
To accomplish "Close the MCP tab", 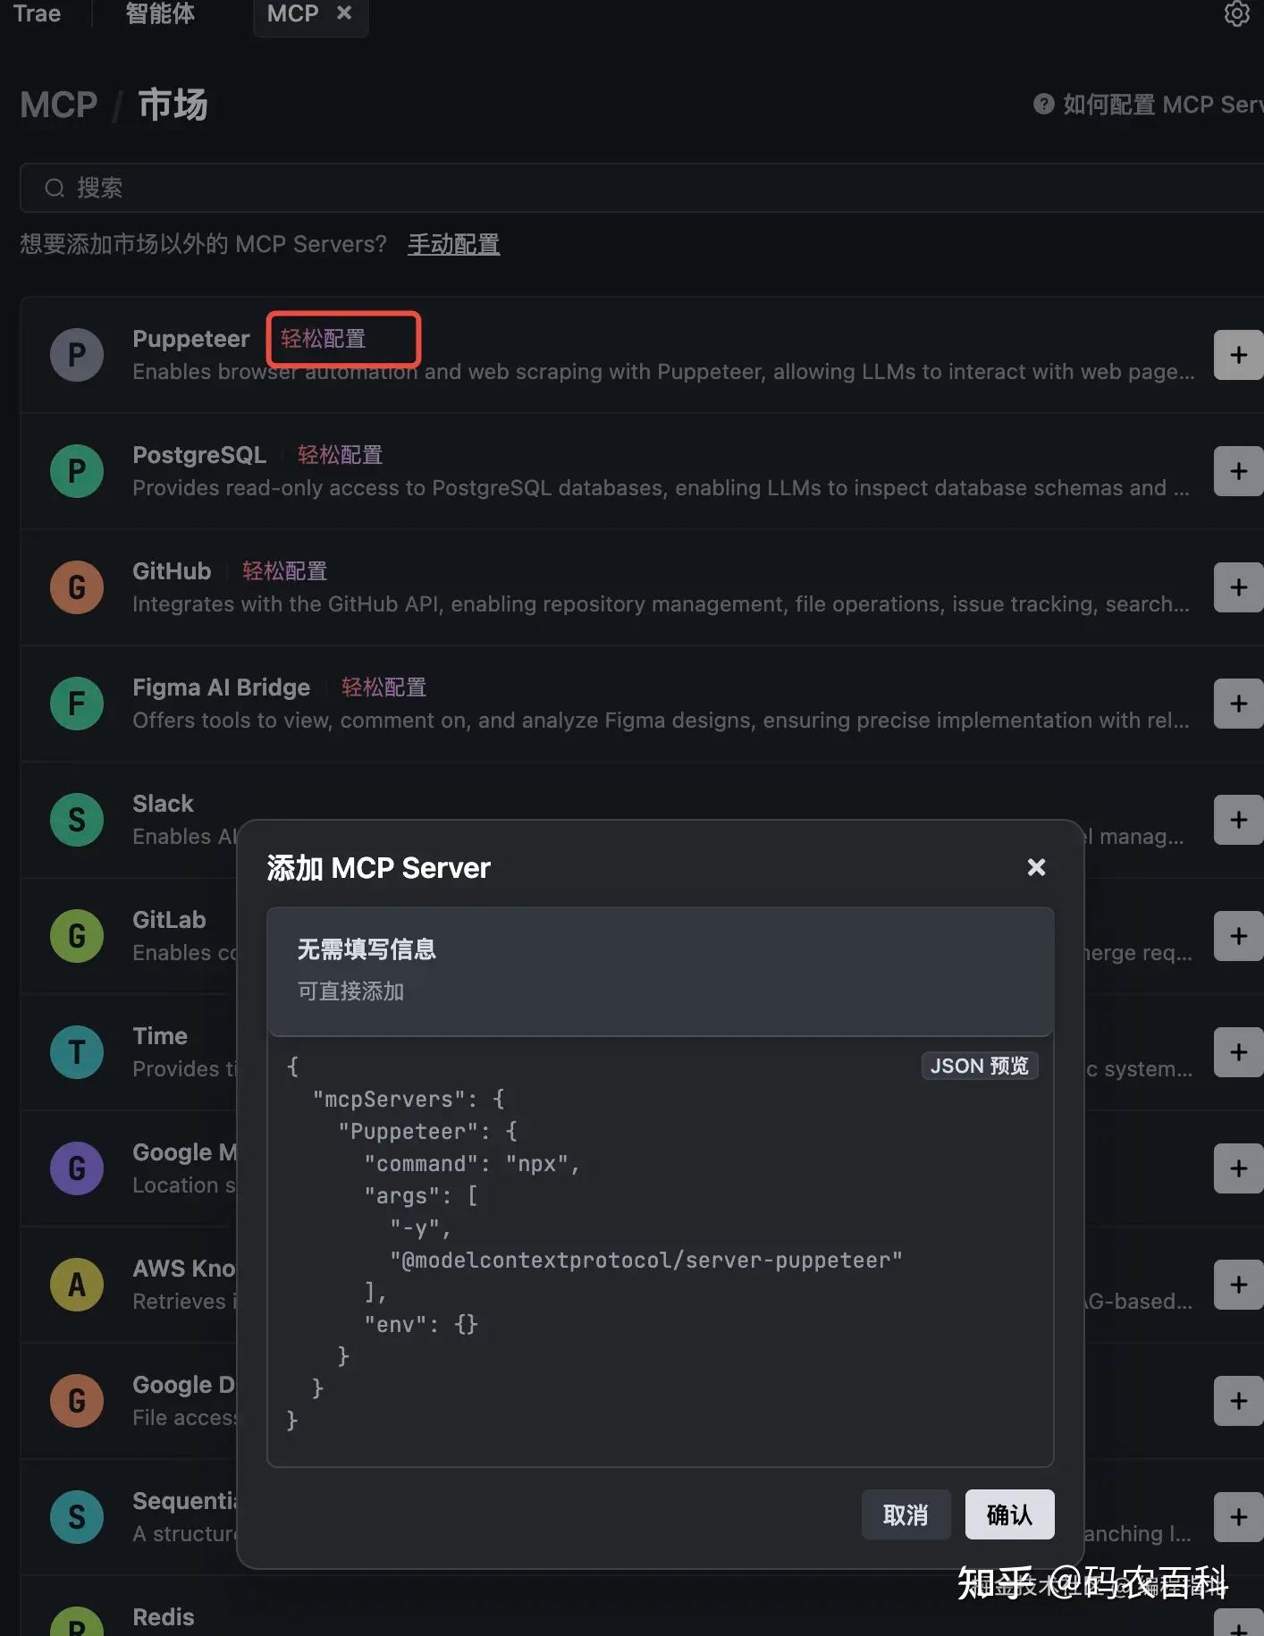I will coord(344,13).
